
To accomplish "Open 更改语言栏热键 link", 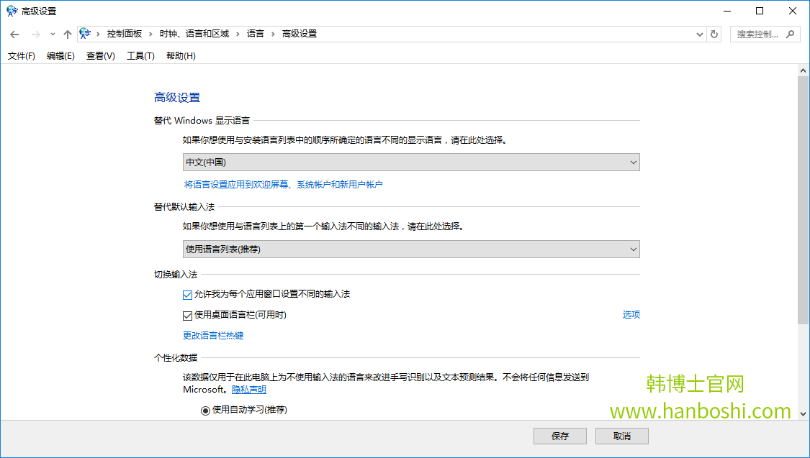I will point(213,335).
